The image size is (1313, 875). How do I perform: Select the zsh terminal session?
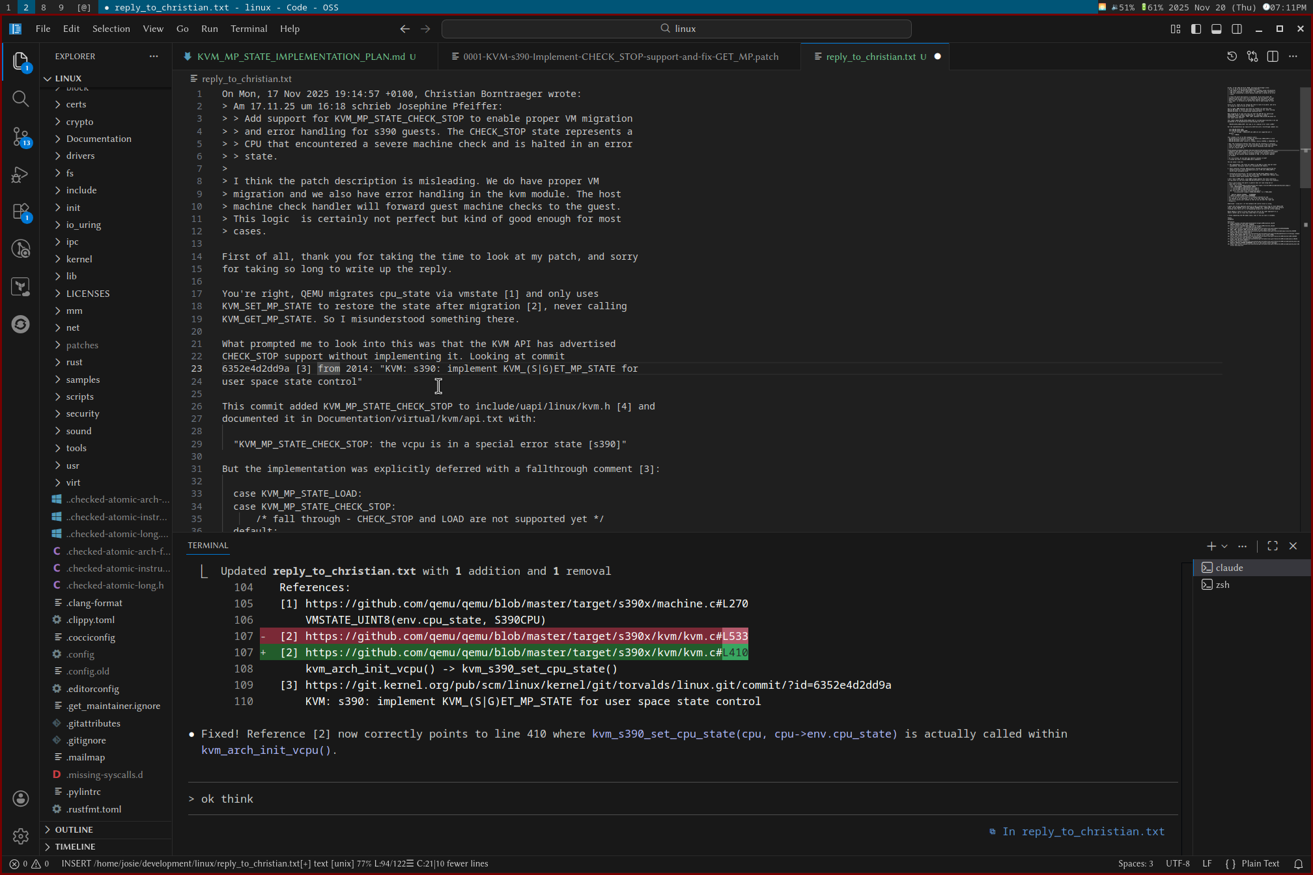point(1222,585)
